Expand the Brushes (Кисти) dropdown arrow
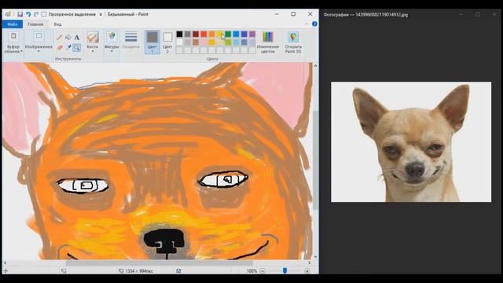 click(x=93, y=51)
